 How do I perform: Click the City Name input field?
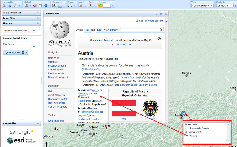pyautogui.click(x=17, y=47)
